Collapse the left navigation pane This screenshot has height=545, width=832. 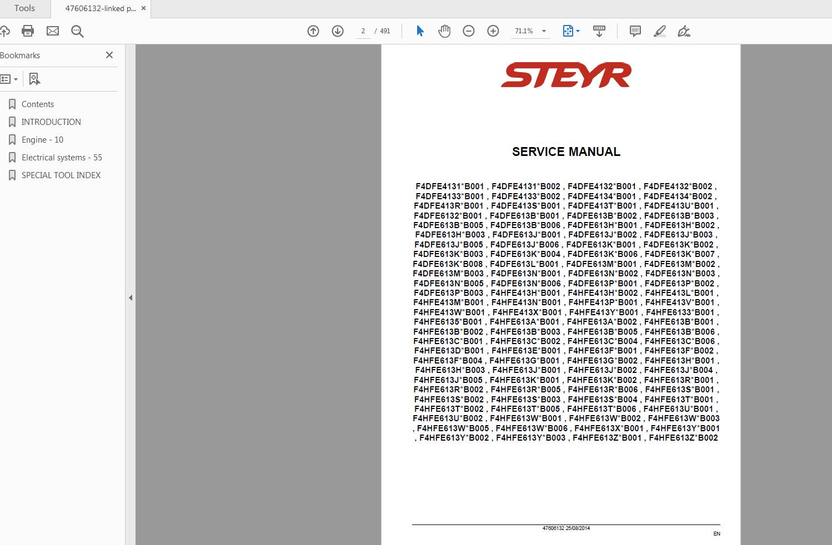pos(131,298)
